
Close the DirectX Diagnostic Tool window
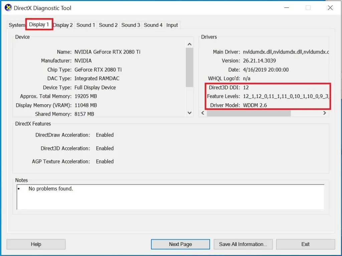pos(330,8)
